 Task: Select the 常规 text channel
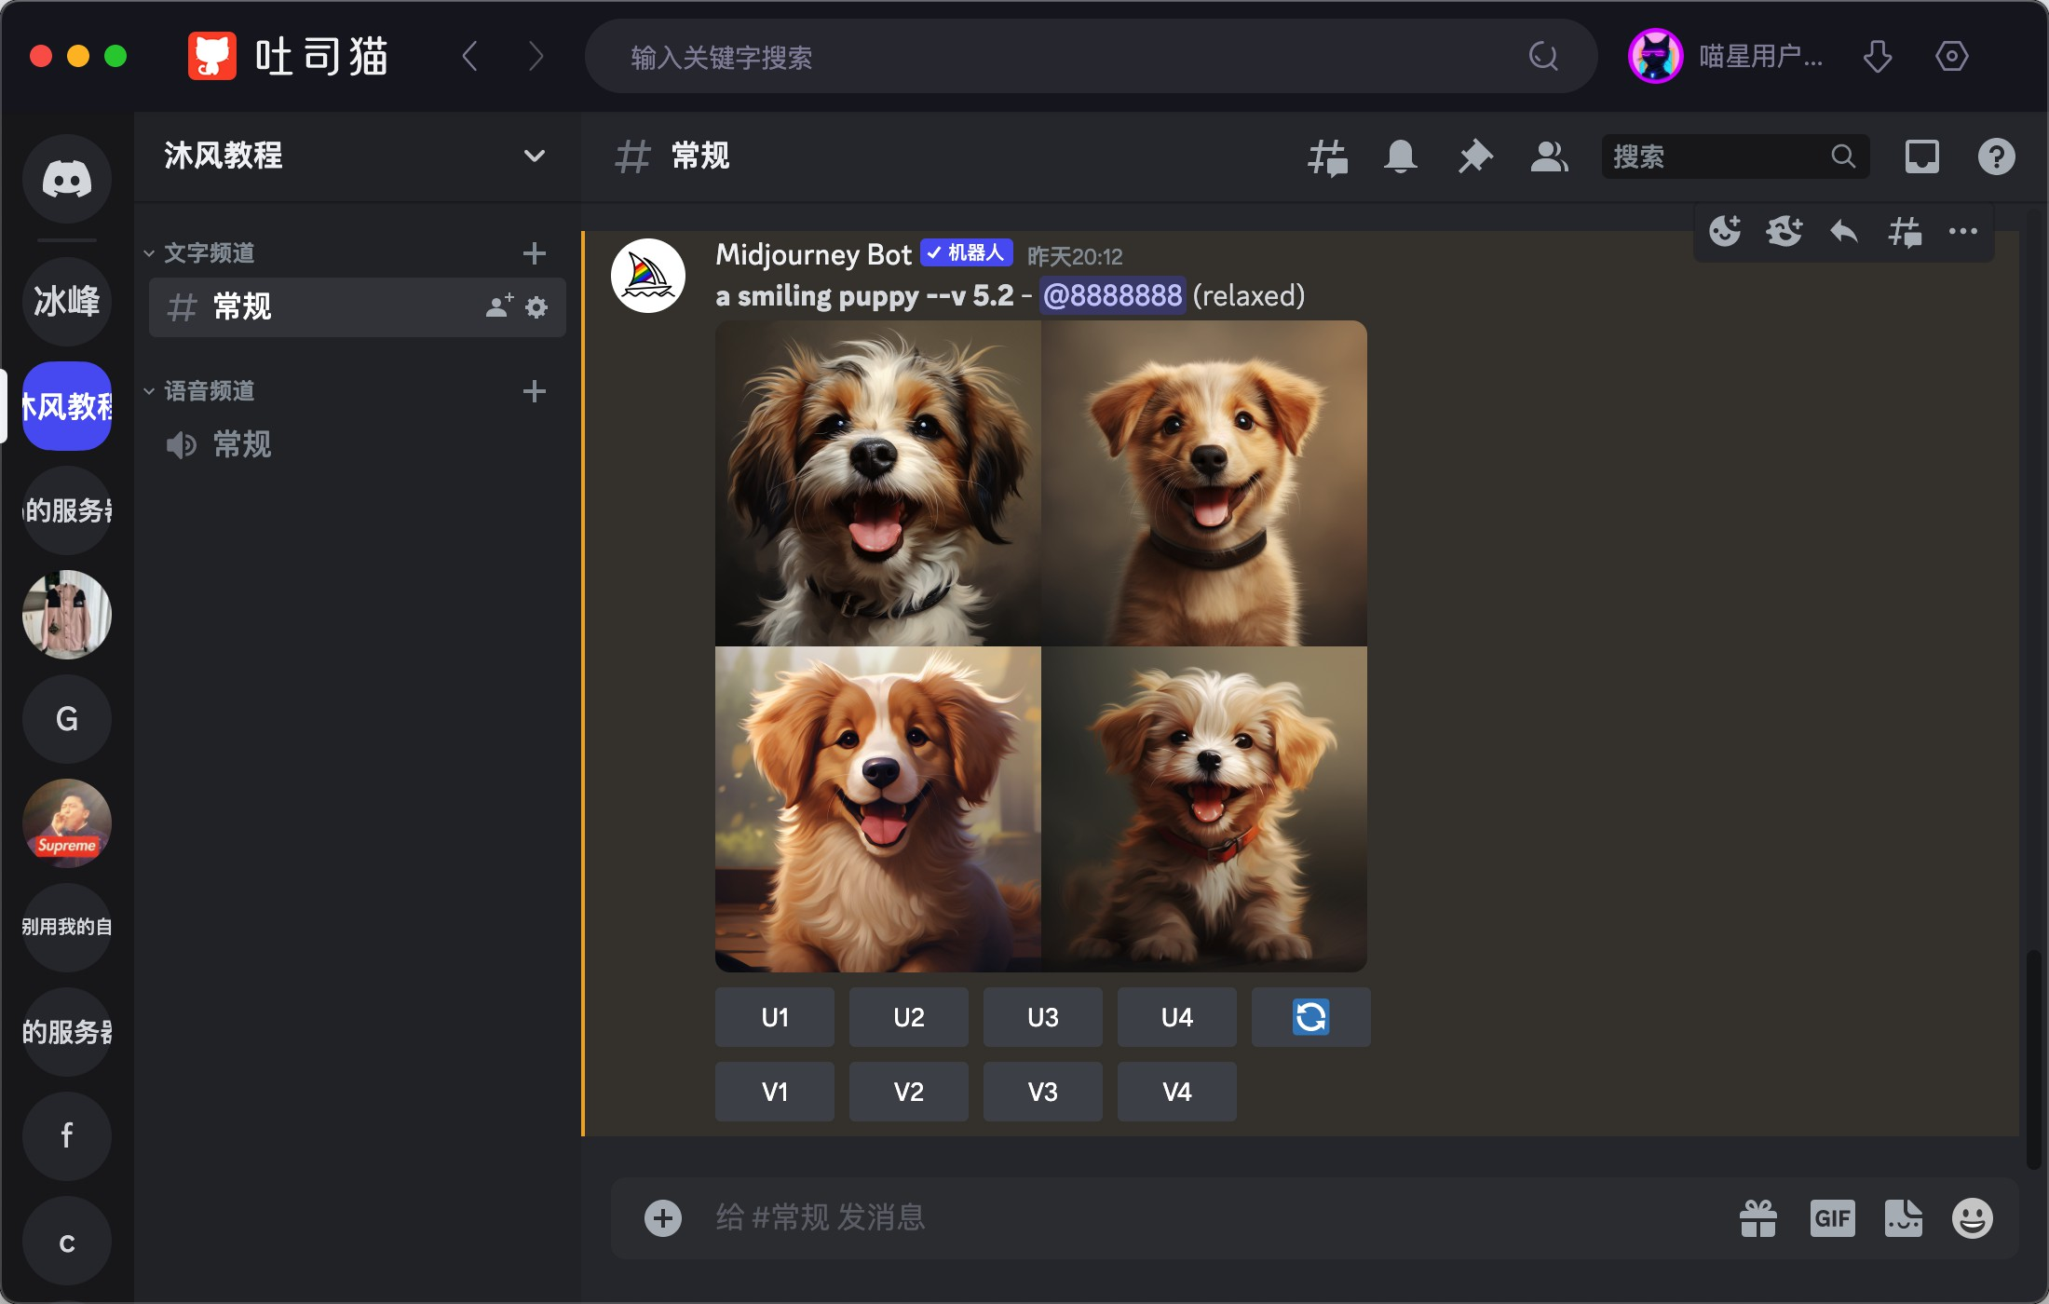pyautogui.click(x=242, y=306)
